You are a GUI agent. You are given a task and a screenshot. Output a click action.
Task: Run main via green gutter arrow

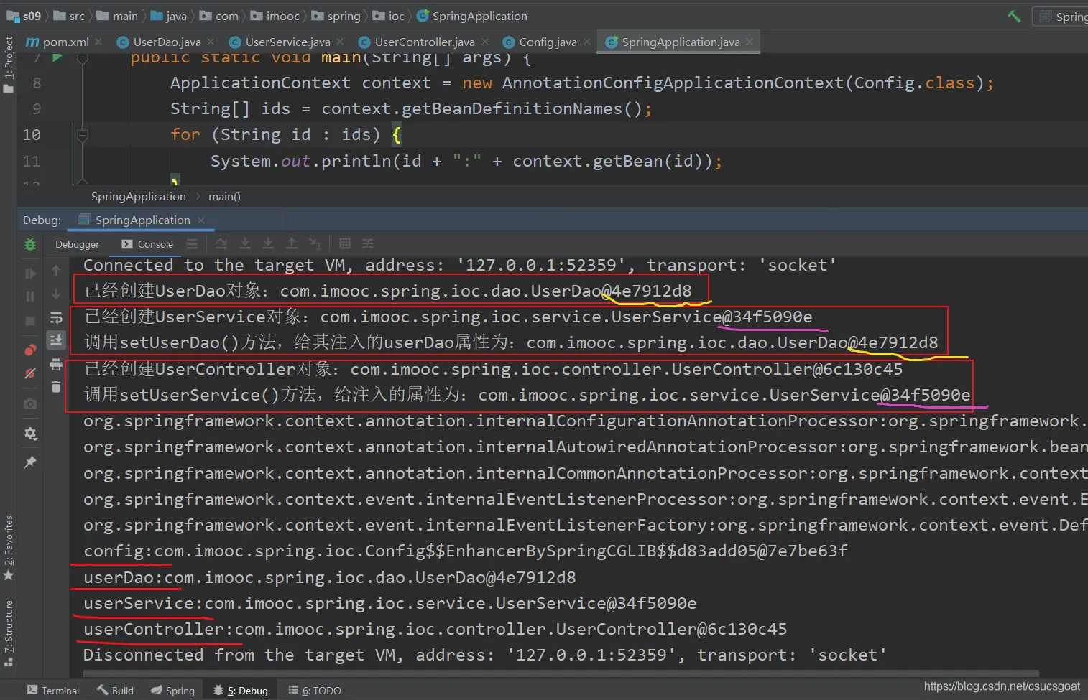tap(57, 57)
